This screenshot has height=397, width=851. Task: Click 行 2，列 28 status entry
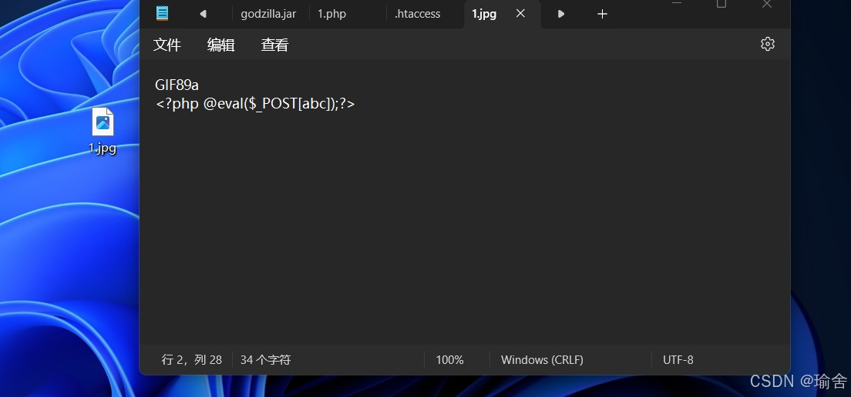tap(192, 359)
